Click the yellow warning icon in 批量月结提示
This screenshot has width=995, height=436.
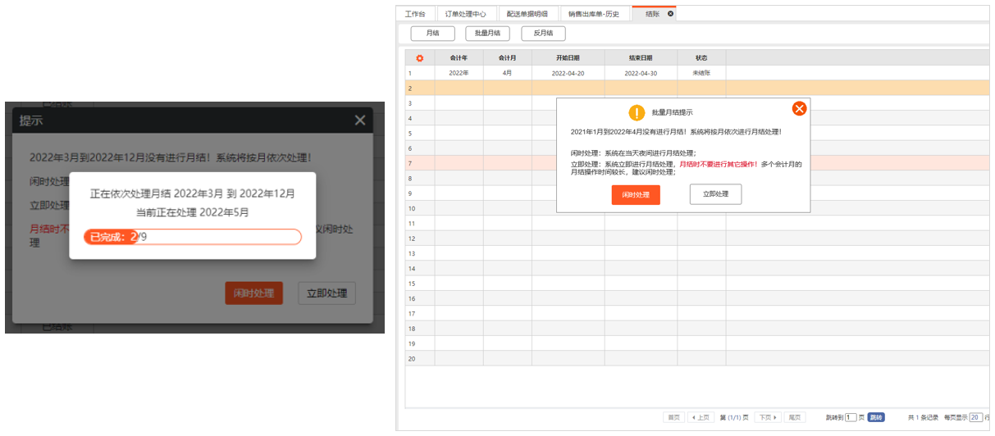(637, 113)
